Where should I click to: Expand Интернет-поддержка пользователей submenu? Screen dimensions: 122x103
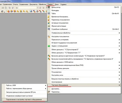[119, 43]
